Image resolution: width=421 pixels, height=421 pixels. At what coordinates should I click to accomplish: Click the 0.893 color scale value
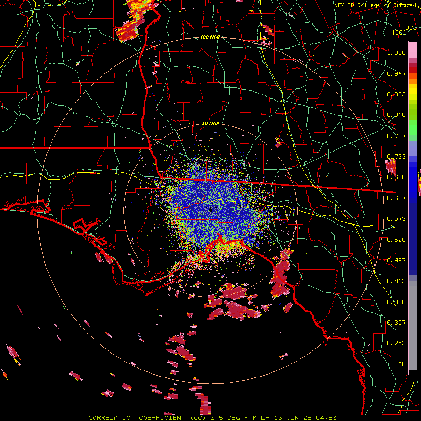pos(396,94)
